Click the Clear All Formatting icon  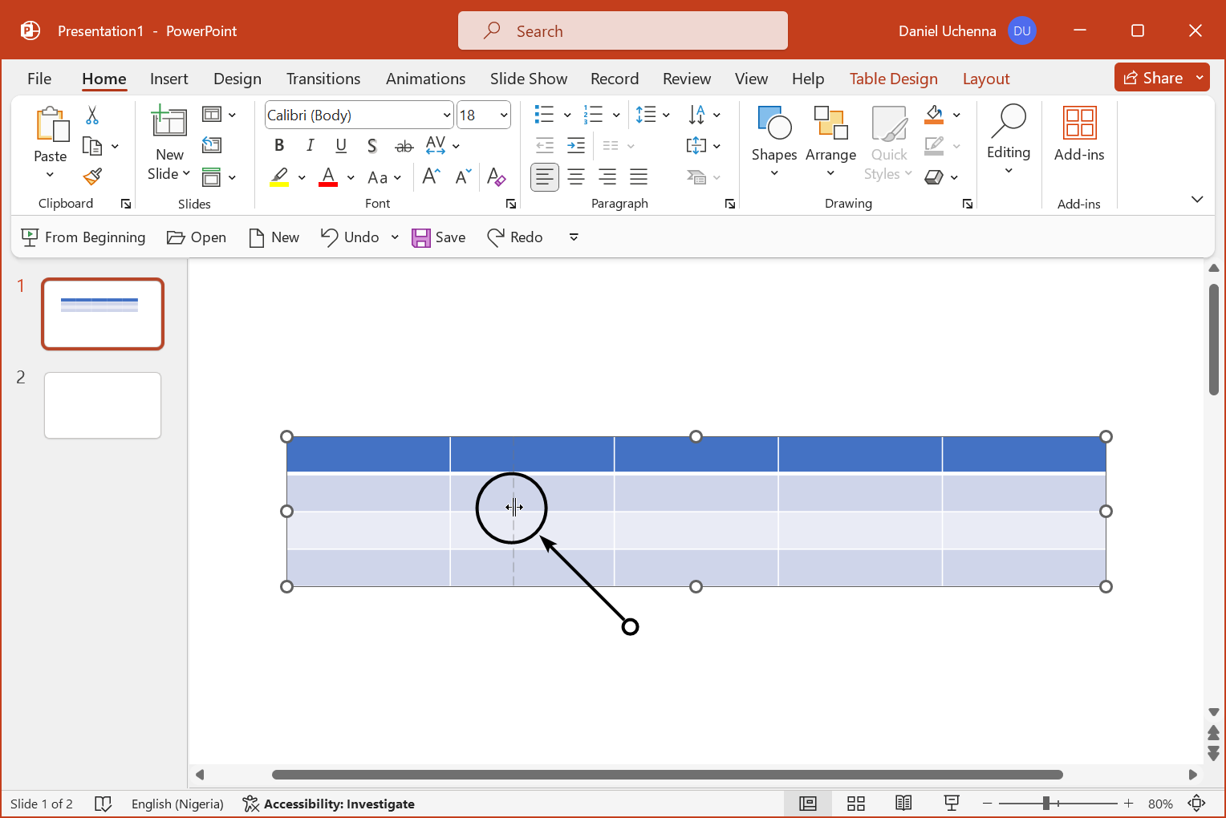(x=497, y=176)
